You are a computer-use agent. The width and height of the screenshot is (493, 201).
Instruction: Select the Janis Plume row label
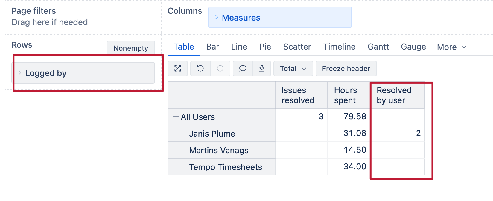212,134
